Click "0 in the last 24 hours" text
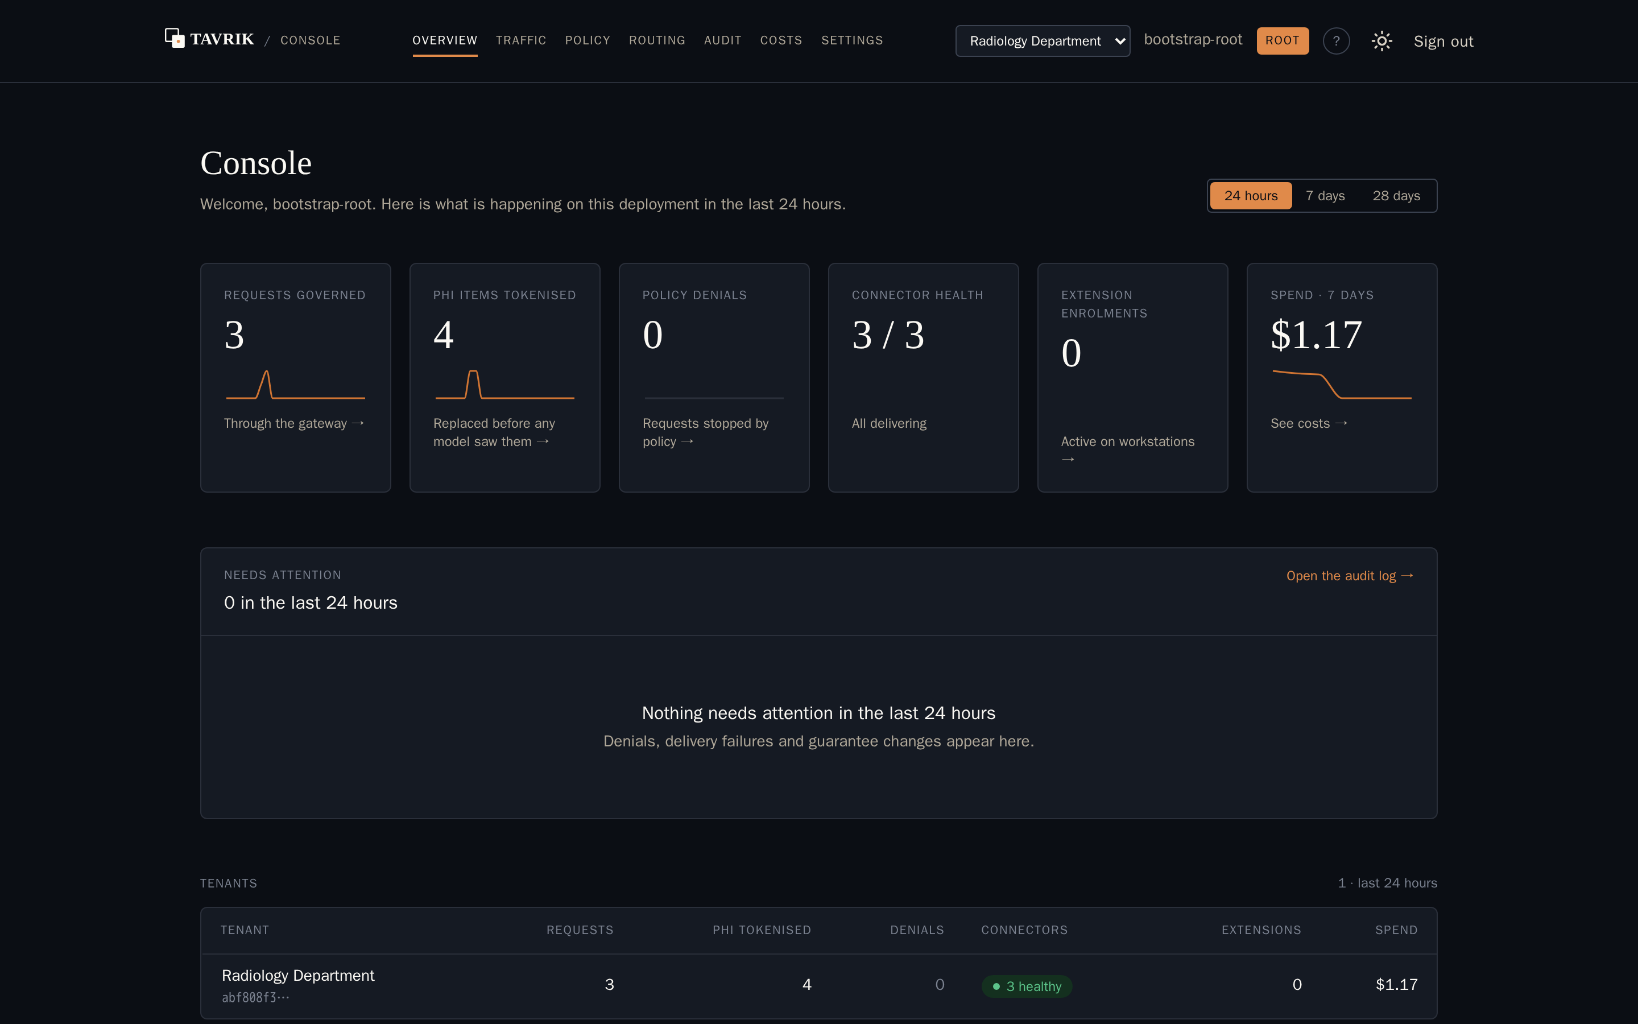Image resolution: width=1638 pixels, height=1024 pixels. (x=311, y=603)
